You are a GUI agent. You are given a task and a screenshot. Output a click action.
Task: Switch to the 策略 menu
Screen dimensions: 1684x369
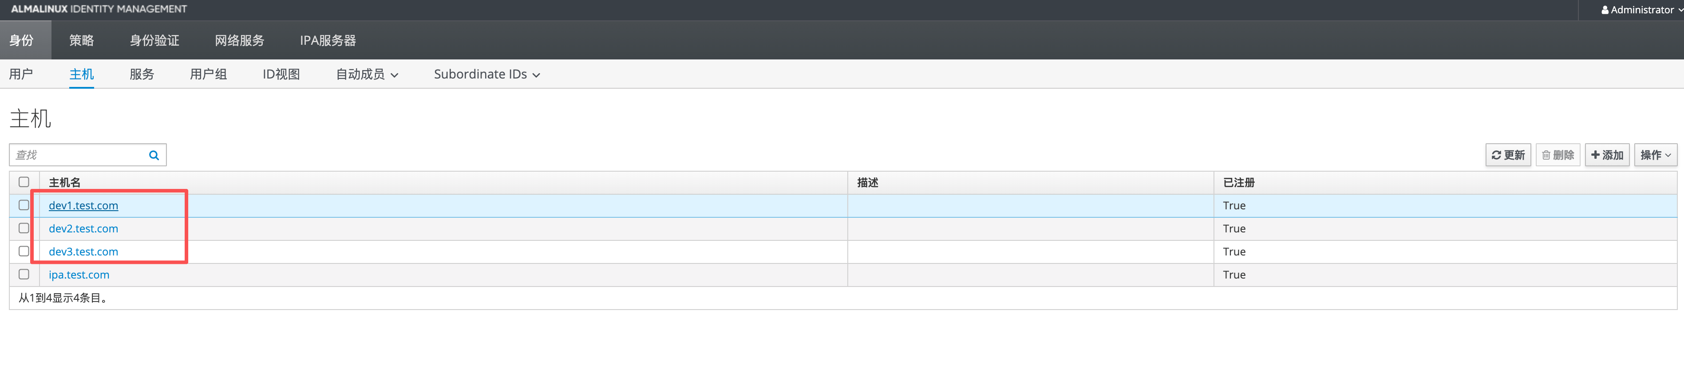82,40
